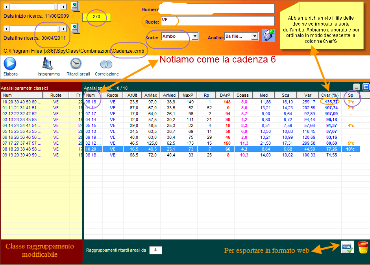Click the Elabora play icon
This screenshot has height=265, width=370.
point(10,64)
